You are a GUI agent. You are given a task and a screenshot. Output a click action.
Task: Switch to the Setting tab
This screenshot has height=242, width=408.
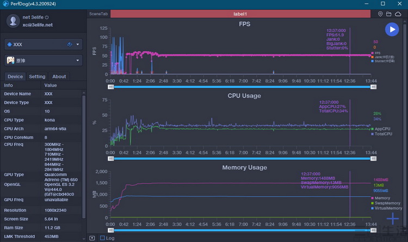click(37, 77)
